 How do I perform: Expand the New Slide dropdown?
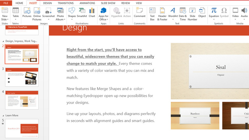[5, 19]
